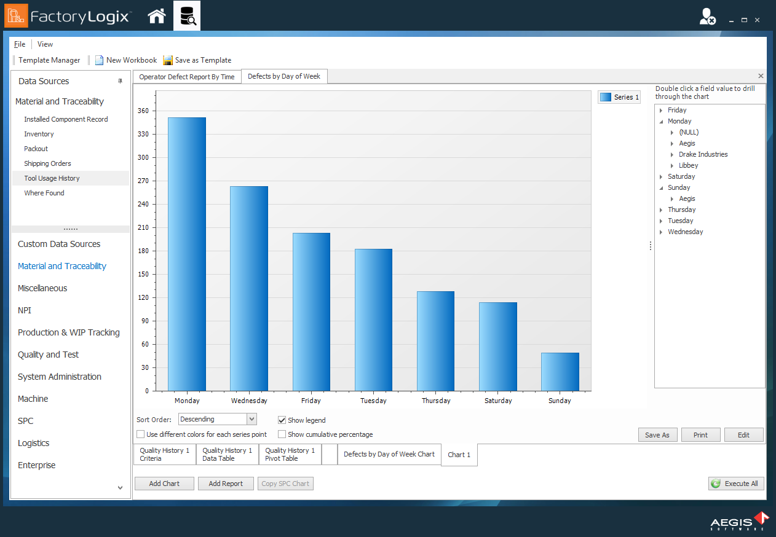Click the Save As button

(x=657, y=434)
